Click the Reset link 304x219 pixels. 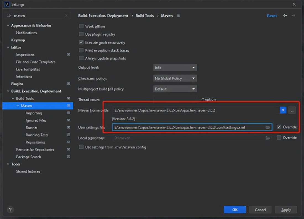272,16
